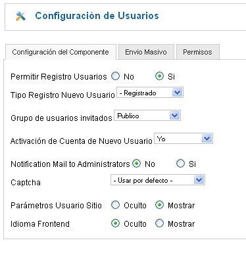Set Parámetros Usuario Sitio to Mostrar
Image resolution: width=246 pixels, height=253 pixels.
159,205
